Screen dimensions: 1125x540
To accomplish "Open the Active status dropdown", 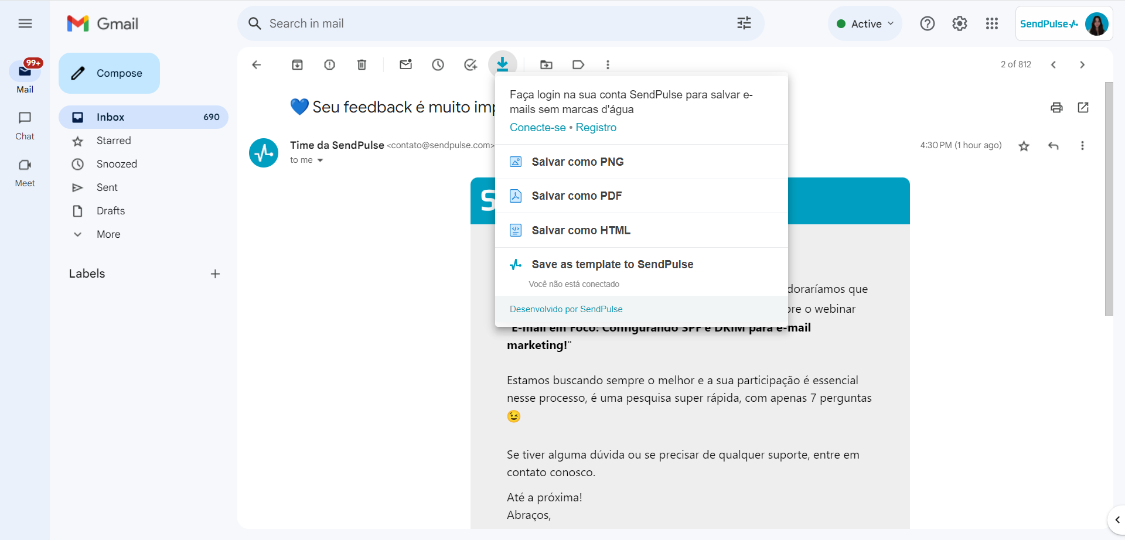I will [865, 23].
